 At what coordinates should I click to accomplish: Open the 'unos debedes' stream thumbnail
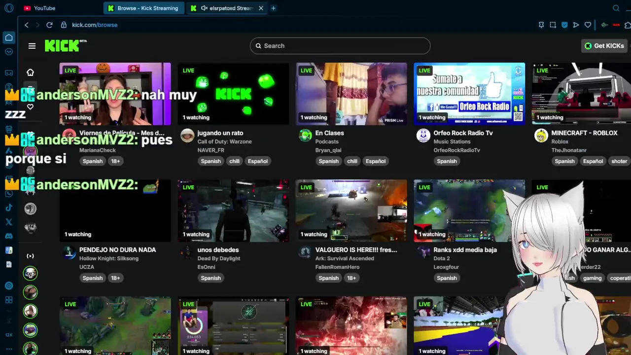point(233,211)
